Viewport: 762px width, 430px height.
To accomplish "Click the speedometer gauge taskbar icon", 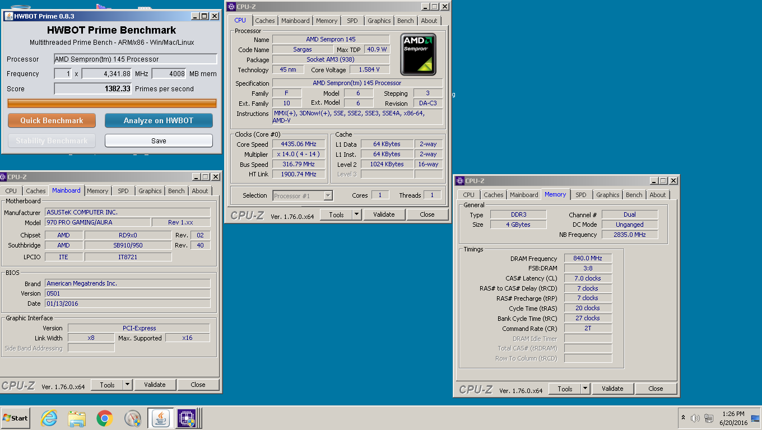I will (x=133, y=418).
